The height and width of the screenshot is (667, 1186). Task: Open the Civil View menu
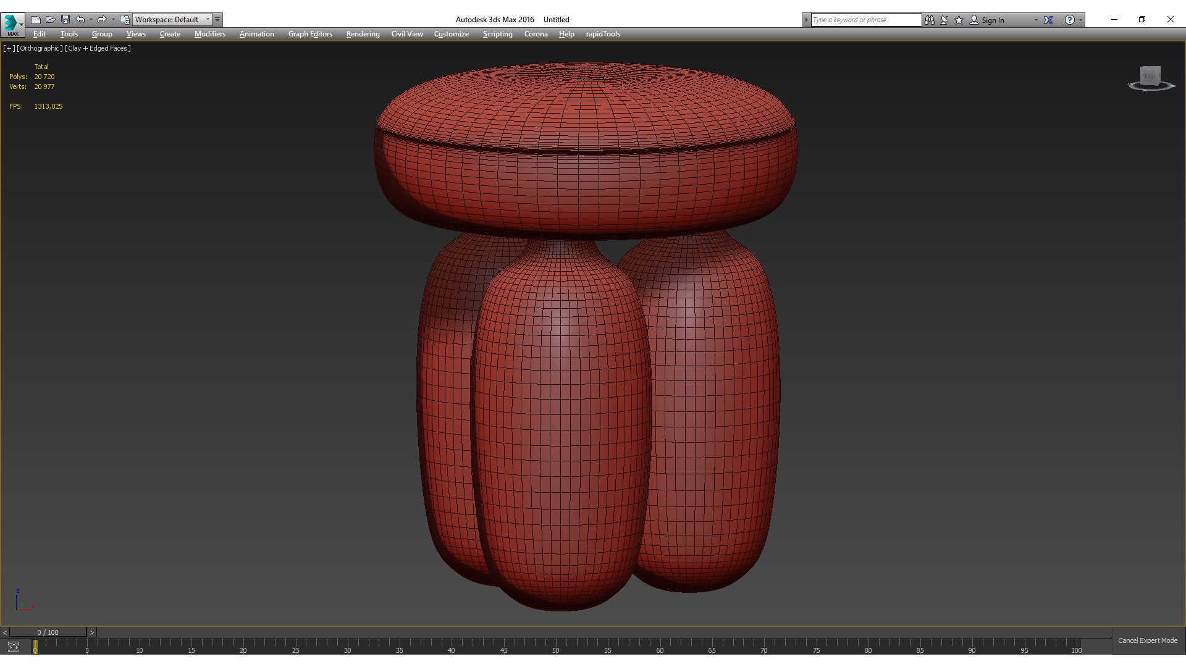tap(407, 34)
